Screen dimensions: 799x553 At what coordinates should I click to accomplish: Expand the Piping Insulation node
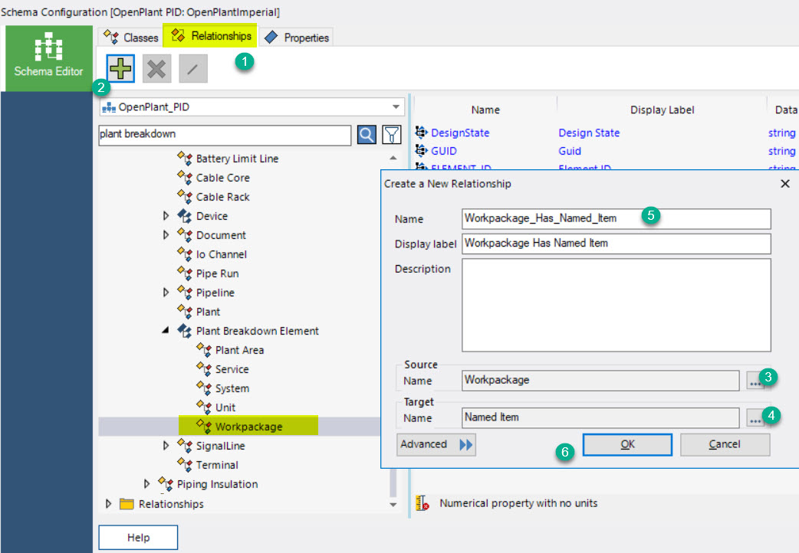click(146, 484)
